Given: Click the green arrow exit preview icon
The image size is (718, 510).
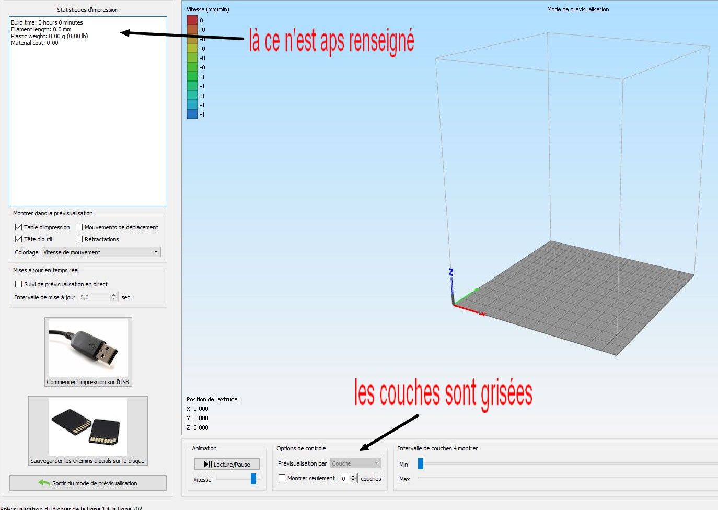Looking at the screenshot, I should (x=44, y=483).
